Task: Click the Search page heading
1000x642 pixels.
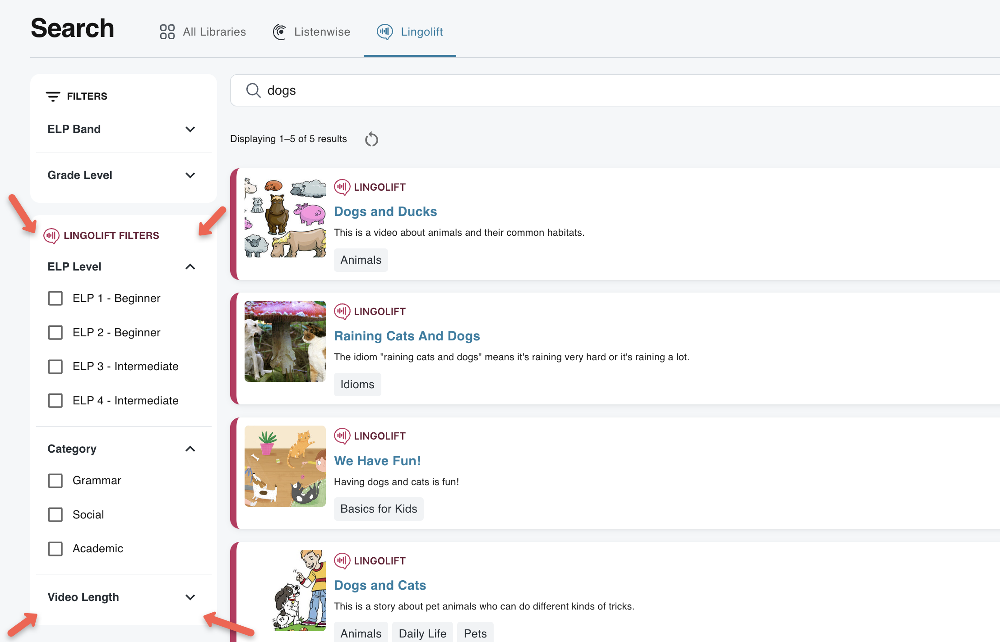Action: click(72, 28)
